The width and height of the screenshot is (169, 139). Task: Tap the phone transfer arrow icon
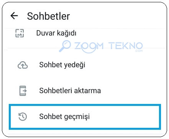(x=23, y=91)
